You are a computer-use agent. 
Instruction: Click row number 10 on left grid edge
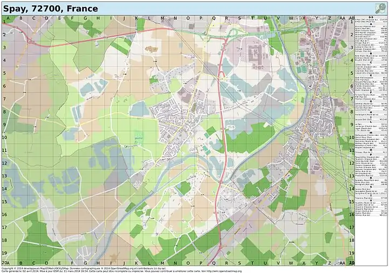point(3,137)
